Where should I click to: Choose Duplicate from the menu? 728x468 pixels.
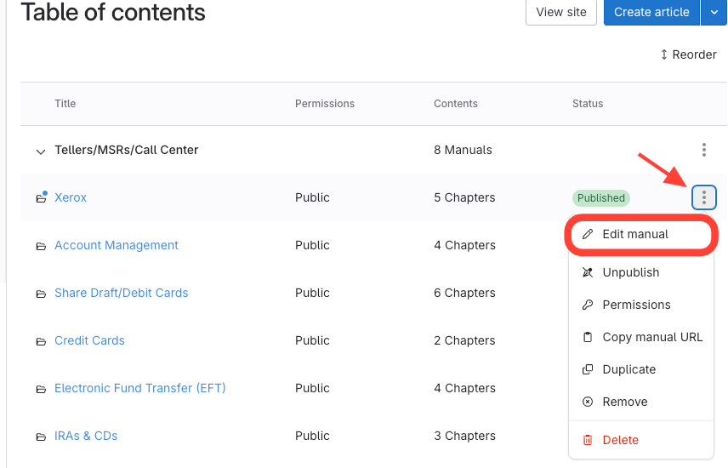tap(628, 369)
